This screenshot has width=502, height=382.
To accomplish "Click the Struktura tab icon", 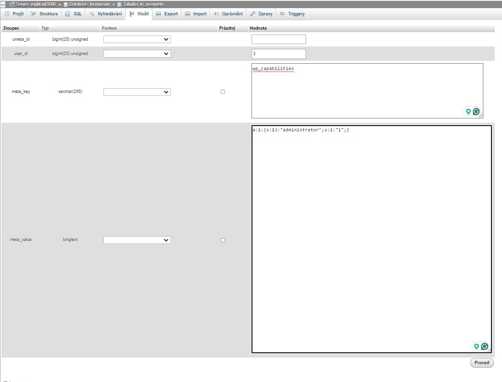I will (x=34, y=14).
